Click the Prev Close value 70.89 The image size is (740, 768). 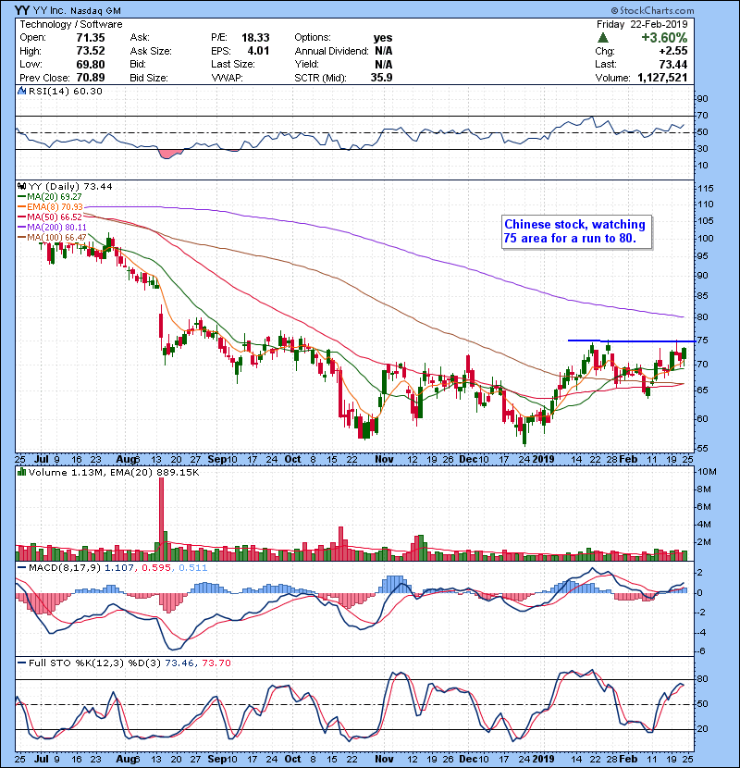(91, 78)
